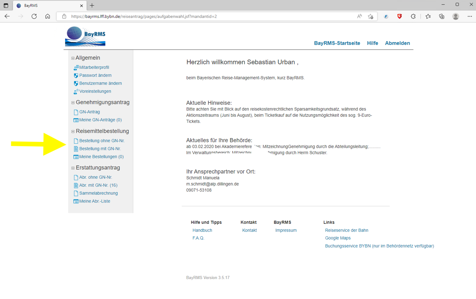Viewport: 476px width, 299px height.
Task: Open the Hilfe menu item
Action: (372, 43)
